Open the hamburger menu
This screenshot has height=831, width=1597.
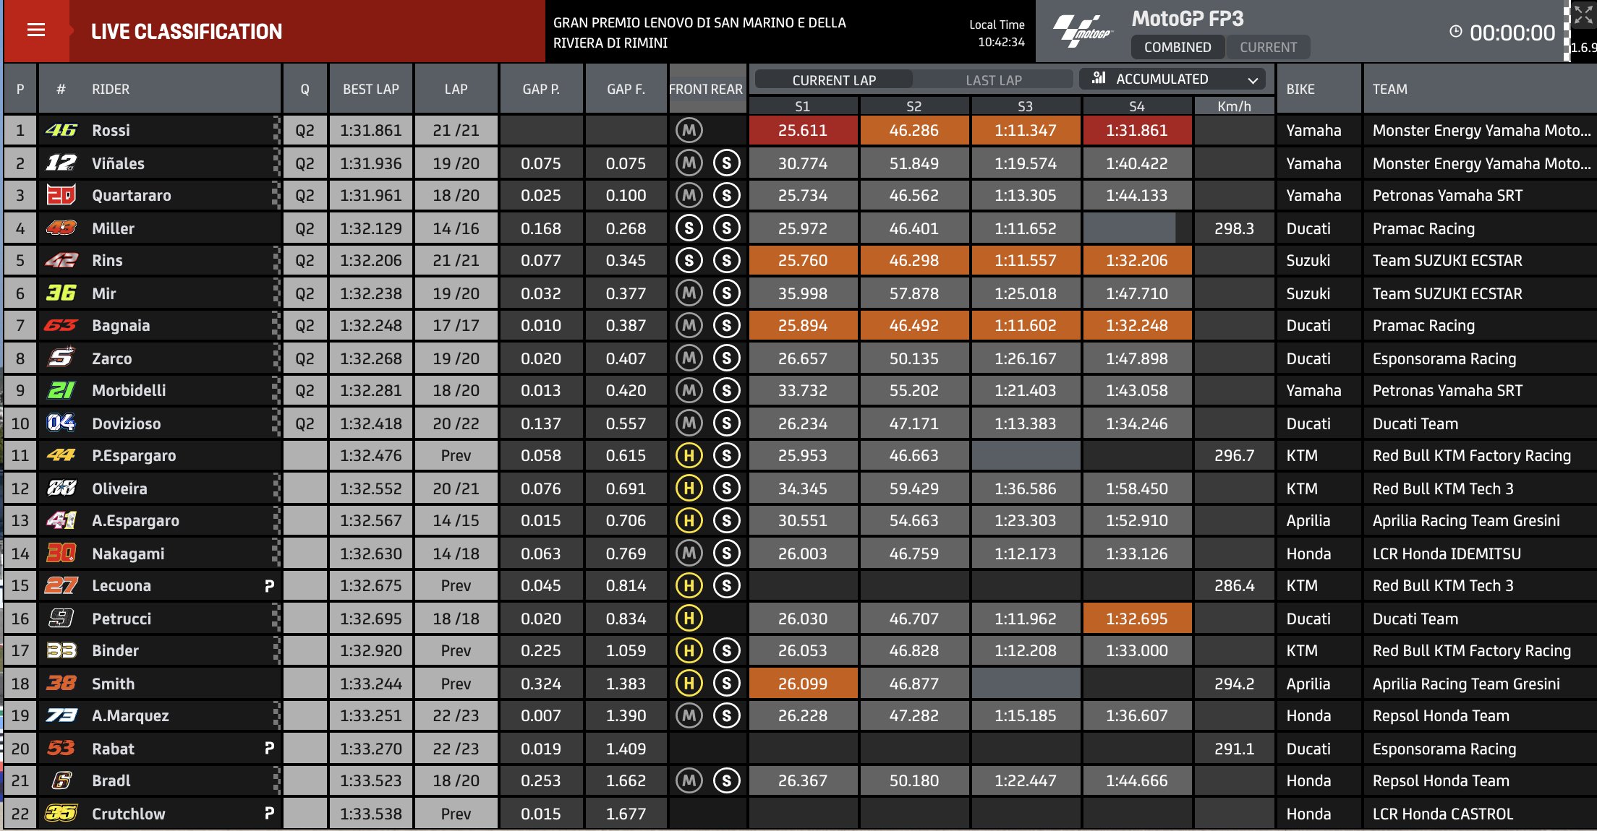pos(36,30)
